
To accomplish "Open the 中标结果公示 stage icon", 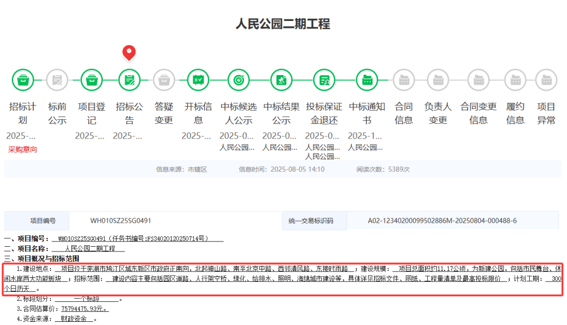I will coord(281,80).
